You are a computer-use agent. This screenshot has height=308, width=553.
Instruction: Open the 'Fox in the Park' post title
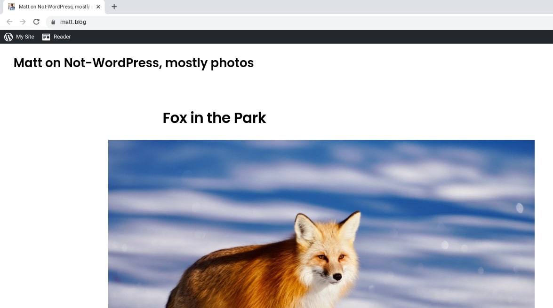pos(214,118)
